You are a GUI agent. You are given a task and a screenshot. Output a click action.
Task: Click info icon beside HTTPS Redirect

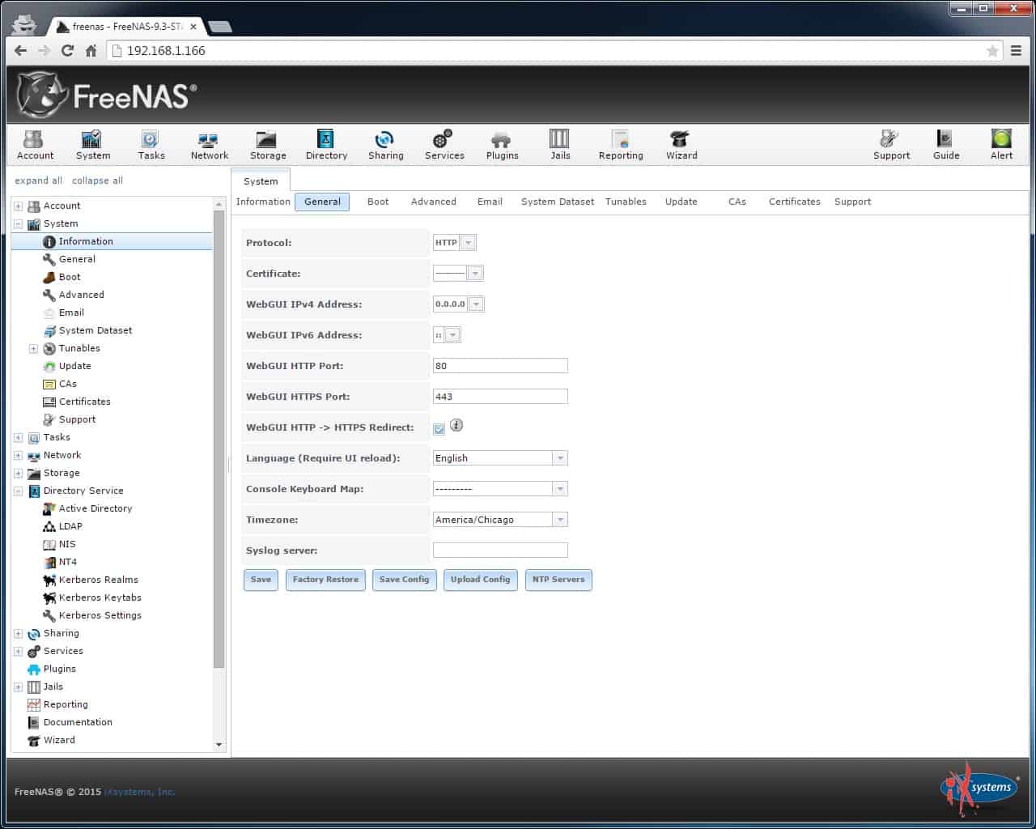click(x=456, y=425)
